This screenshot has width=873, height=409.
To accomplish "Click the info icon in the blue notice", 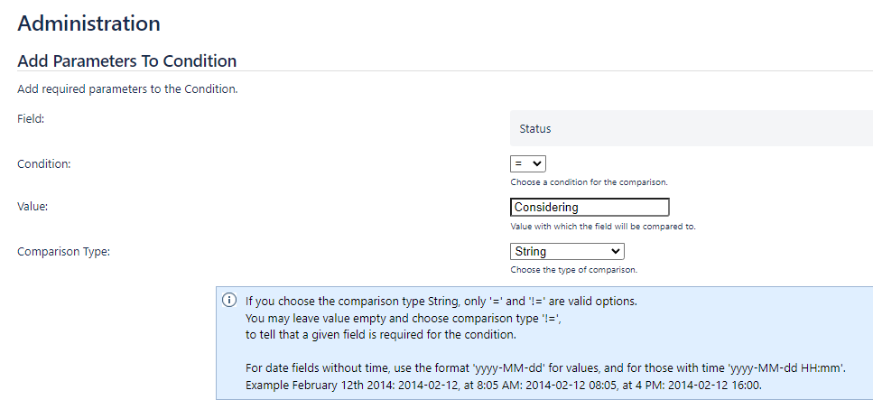I will [228, 300].
